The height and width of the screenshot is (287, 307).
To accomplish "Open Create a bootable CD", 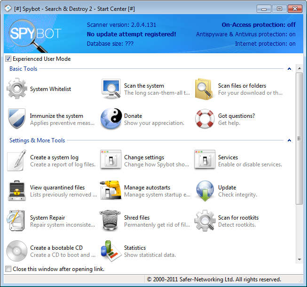I will pos(56,248).
